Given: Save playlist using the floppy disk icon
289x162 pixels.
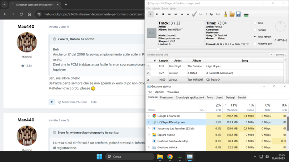Looking at the screenshot, I should click(x=238, y=14).
